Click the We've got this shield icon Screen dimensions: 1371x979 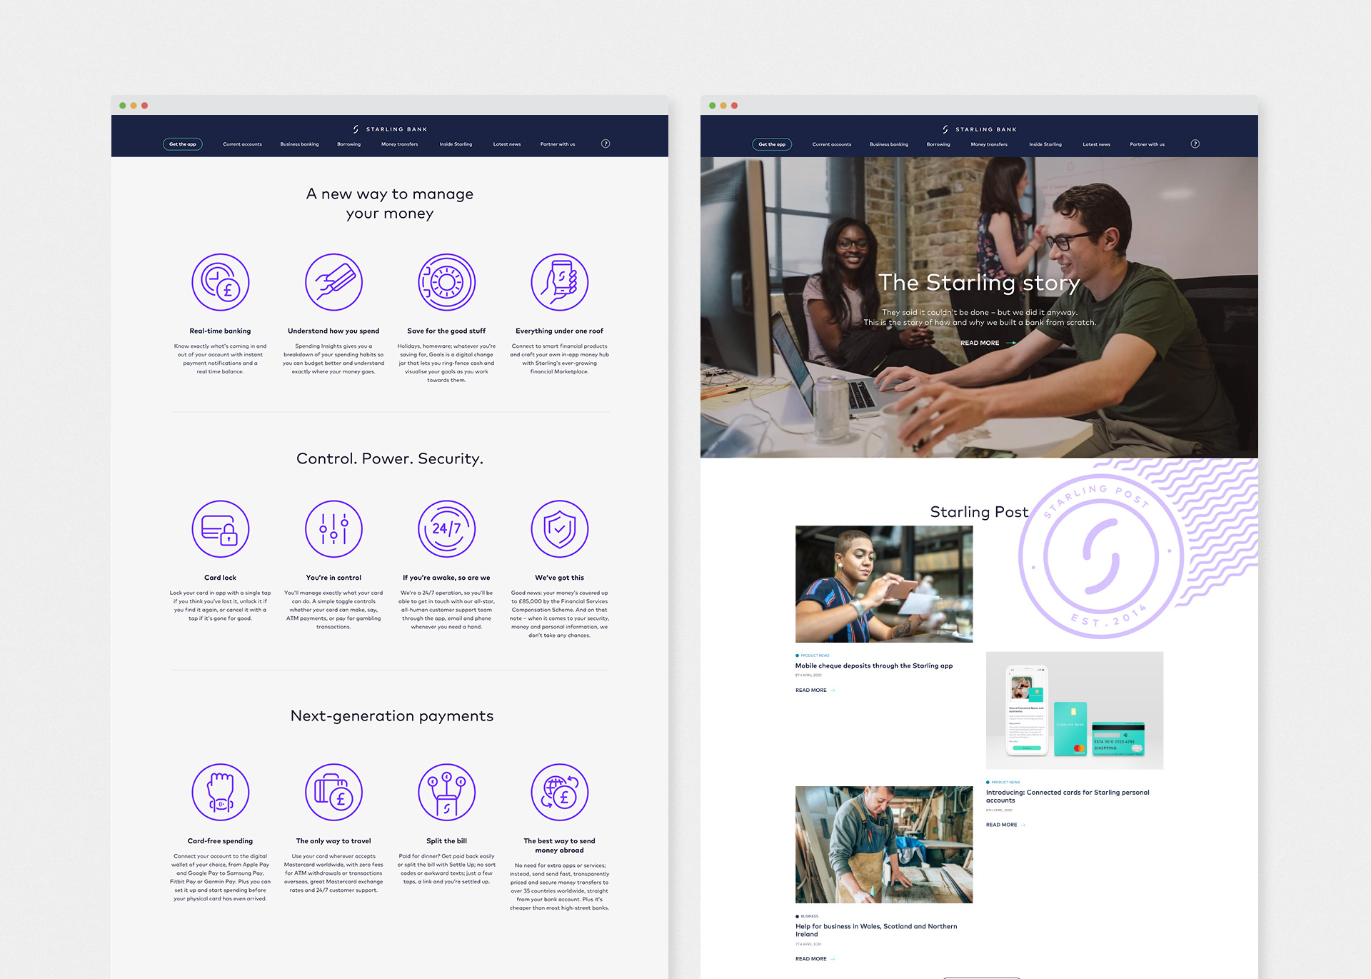[559, 529]
